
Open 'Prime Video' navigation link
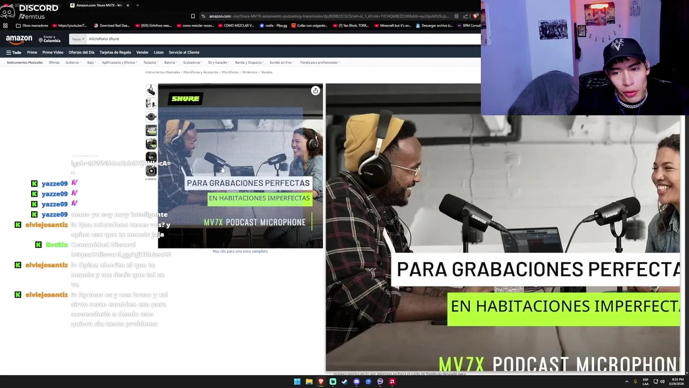pyautogui.click(x=53, y=52)
